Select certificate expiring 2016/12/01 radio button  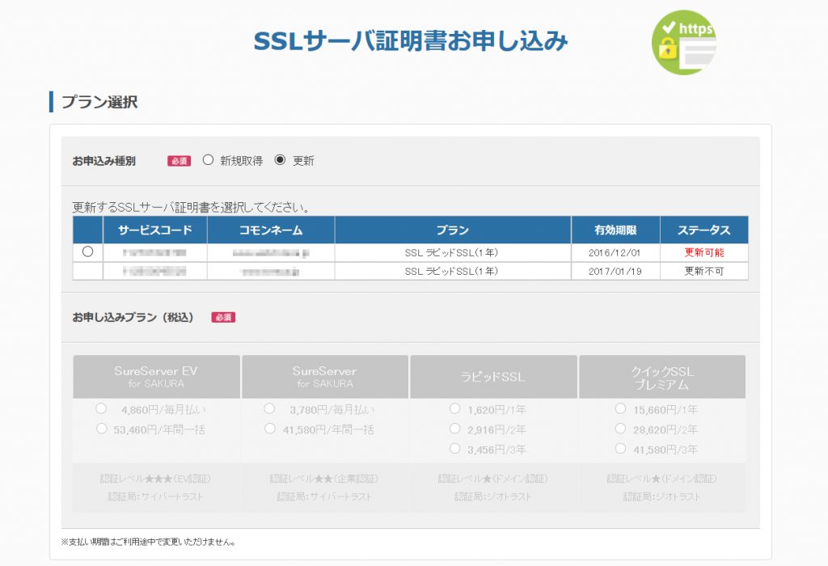(87, 251)
